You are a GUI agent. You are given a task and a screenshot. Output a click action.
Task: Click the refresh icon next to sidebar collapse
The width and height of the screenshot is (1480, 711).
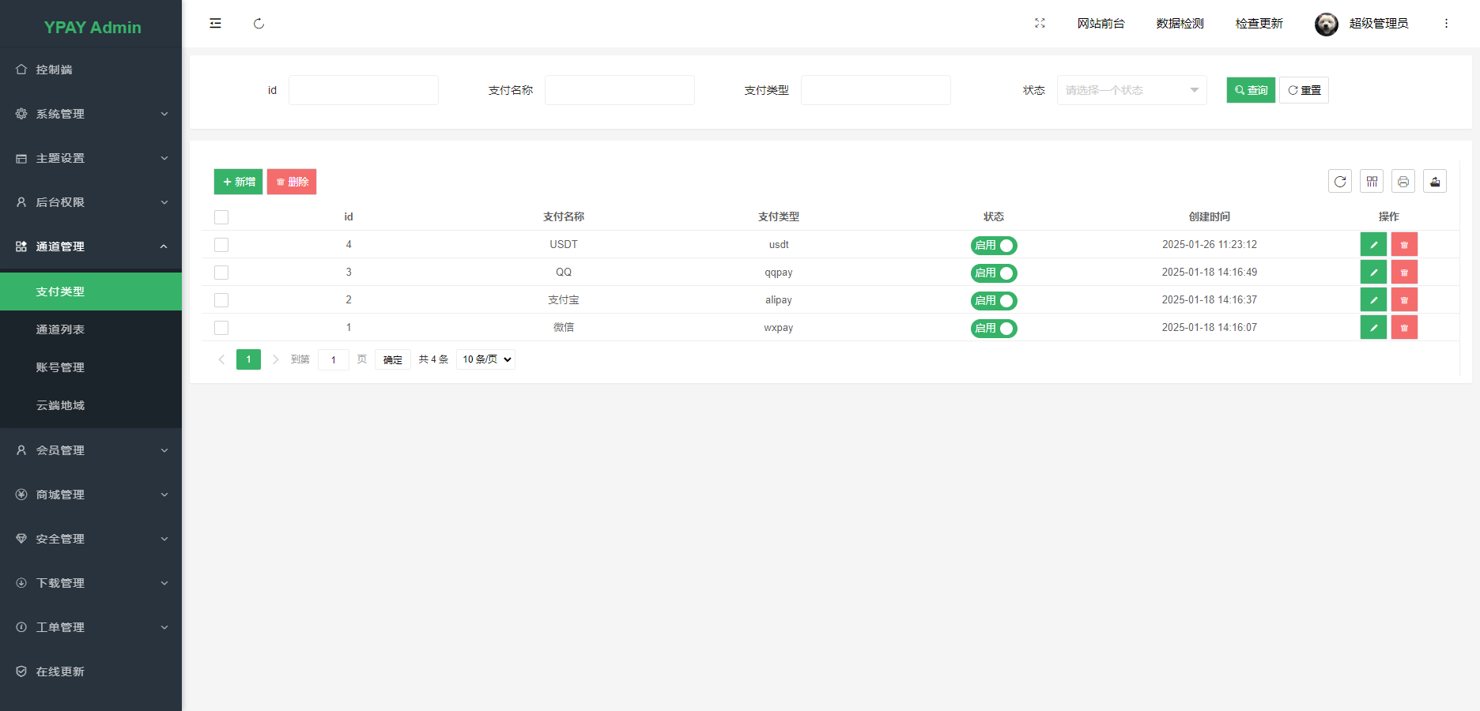click(x=259, y=23)
